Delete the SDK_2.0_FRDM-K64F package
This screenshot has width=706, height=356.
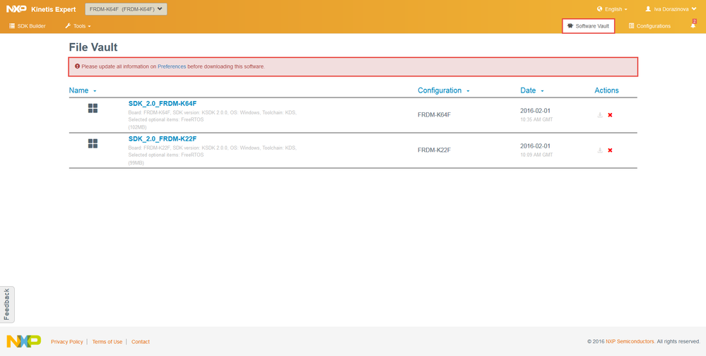coord(610,115)
